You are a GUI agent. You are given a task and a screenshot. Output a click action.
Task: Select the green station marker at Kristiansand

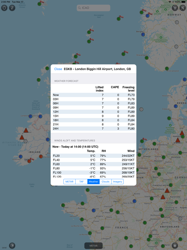[167, 69]
